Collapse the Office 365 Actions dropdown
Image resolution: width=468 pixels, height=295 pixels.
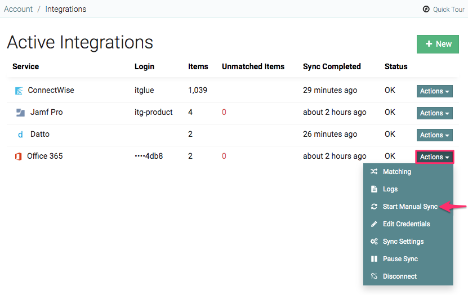435,157
